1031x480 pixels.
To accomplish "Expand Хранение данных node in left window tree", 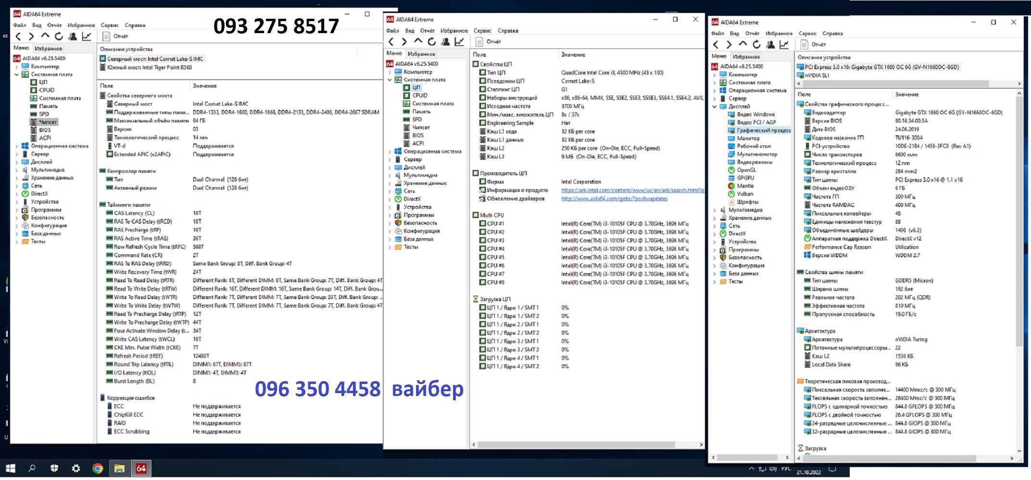I will point(17,178).
